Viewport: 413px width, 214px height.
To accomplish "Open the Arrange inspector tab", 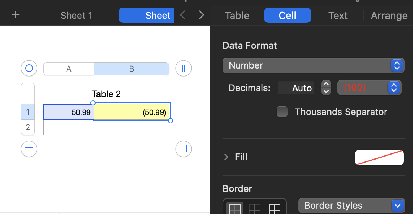I will (x=389, y=16).
